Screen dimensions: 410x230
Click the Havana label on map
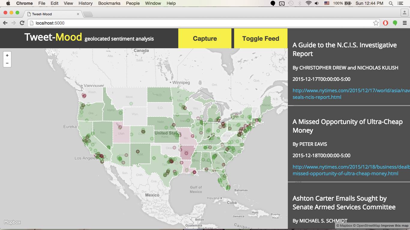tap(213, 198)
